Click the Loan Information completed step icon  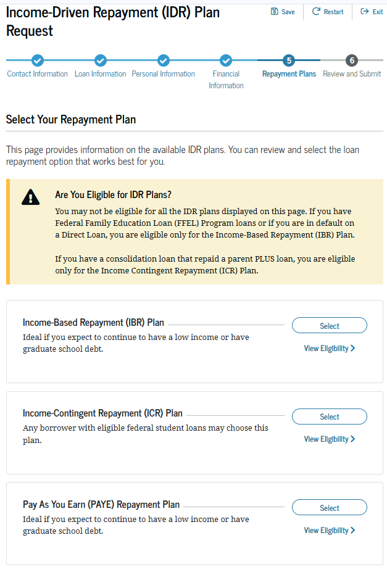click(100, 60)
